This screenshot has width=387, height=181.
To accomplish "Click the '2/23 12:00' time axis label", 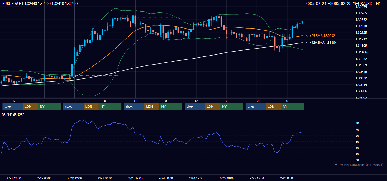I will (x=135, y=178).
